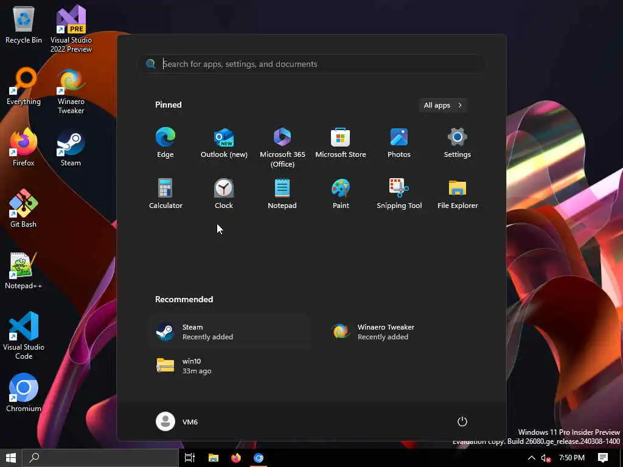Open the VM6 user account menu

pyautogui.click(x=177, y=421)
